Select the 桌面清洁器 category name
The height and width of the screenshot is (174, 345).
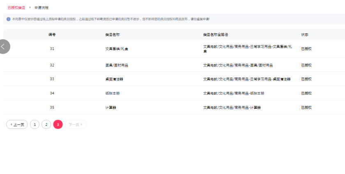(x=114, y=79)
